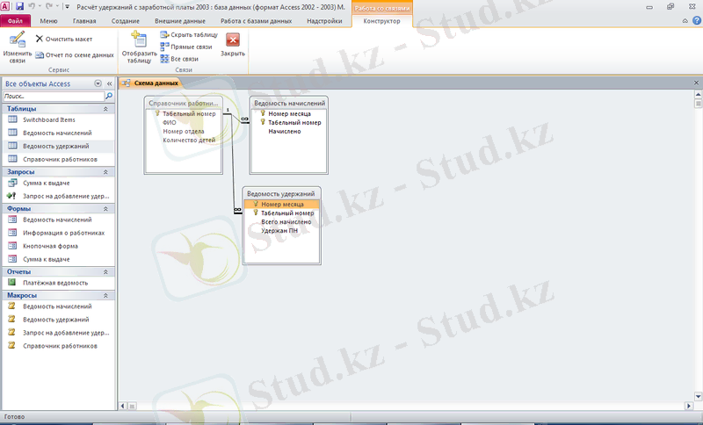Open Отчет по схеме данных
The height and width of the screenshot is (425, 703).
pos(75,55)
